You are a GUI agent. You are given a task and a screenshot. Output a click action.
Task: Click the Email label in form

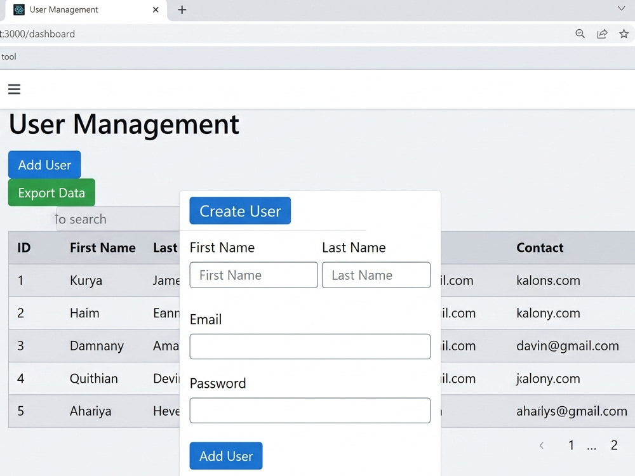click(x=205, y=319)
